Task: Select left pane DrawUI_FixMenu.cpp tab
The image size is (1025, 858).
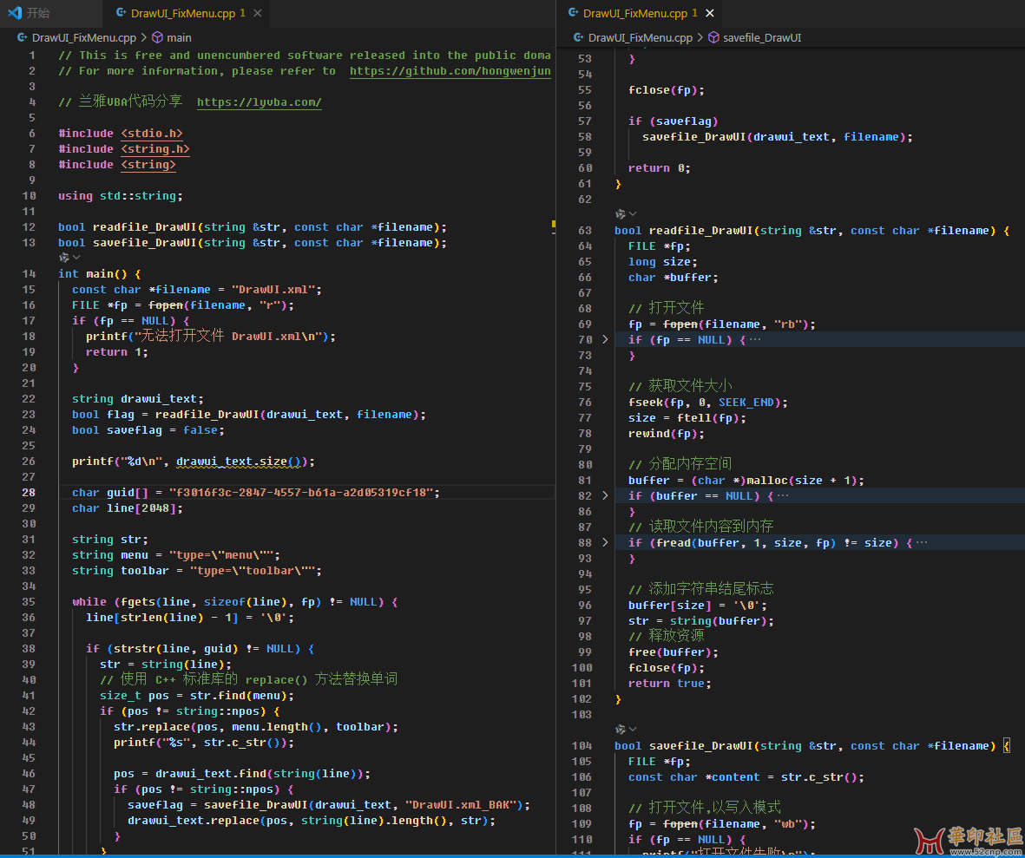Action: coord(187,13)
